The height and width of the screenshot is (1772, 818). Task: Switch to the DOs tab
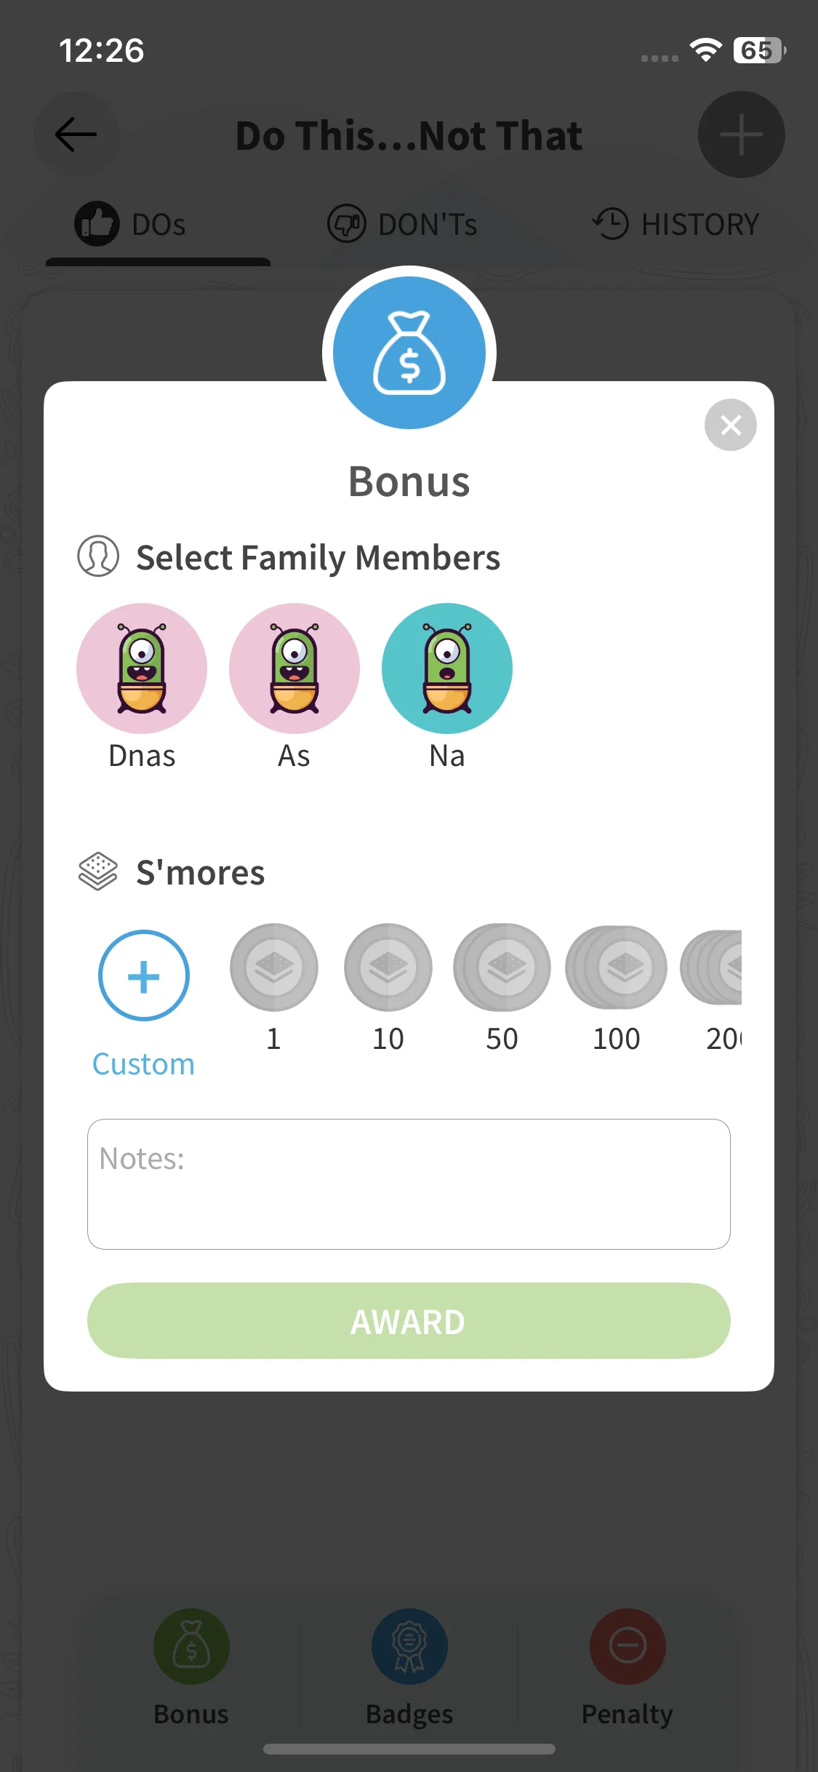131,224
